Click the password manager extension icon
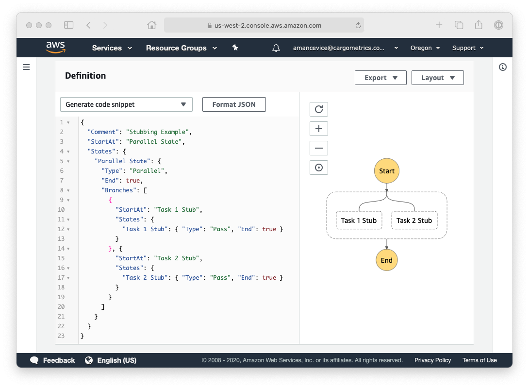This screenshot has height=388, width=529. [498, 25]
